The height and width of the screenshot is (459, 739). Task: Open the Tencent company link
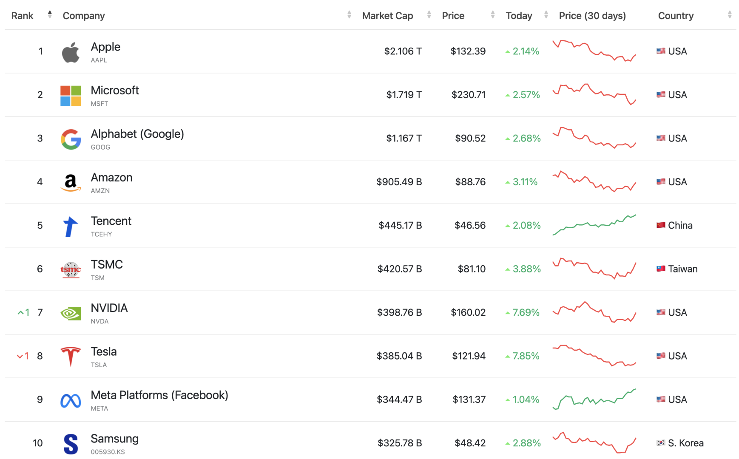pyautogui.click(x=111, y=221)
